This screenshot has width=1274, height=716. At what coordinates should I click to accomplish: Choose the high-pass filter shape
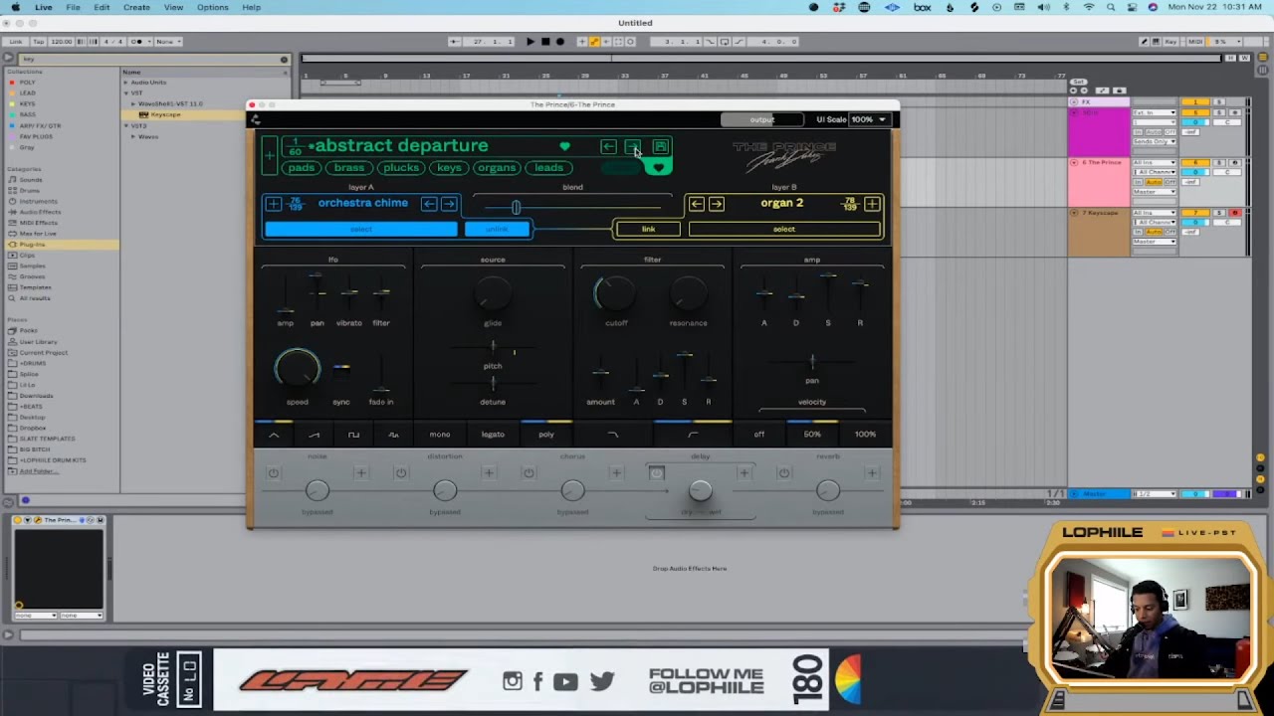(693, 435)
